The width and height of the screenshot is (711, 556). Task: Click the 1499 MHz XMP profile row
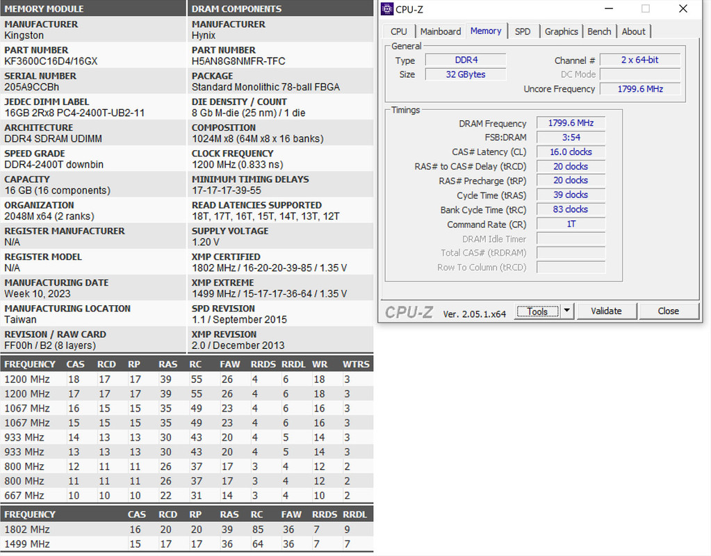[186, 543]
